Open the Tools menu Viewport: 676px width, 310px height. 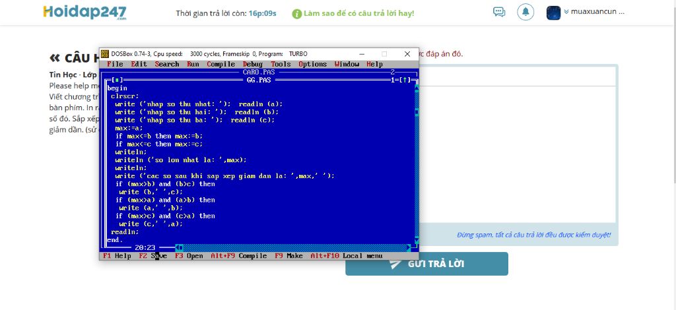pos(281,64)
